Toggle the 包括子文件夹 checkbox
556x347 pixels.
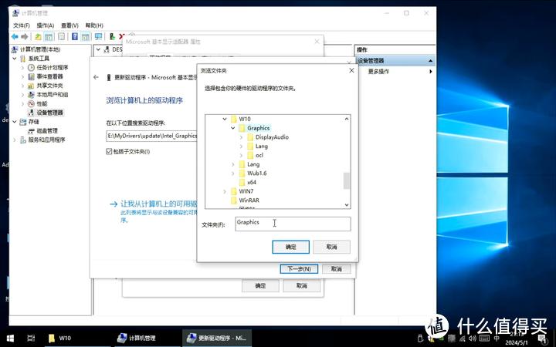[110, 151]
